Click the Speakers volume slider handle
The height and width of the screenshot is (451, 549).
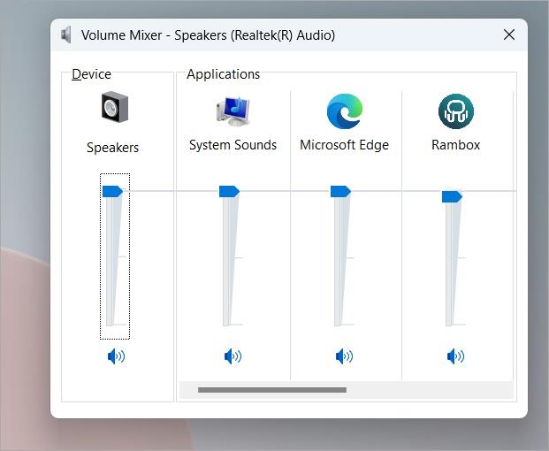[x=112, y=191]
